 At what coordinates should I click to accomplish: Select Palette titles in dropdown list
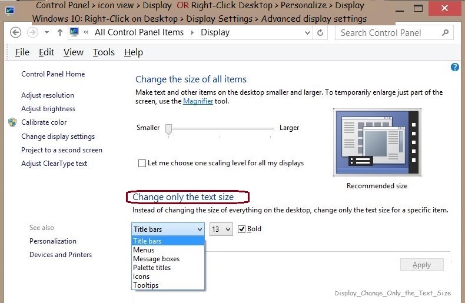168,268
